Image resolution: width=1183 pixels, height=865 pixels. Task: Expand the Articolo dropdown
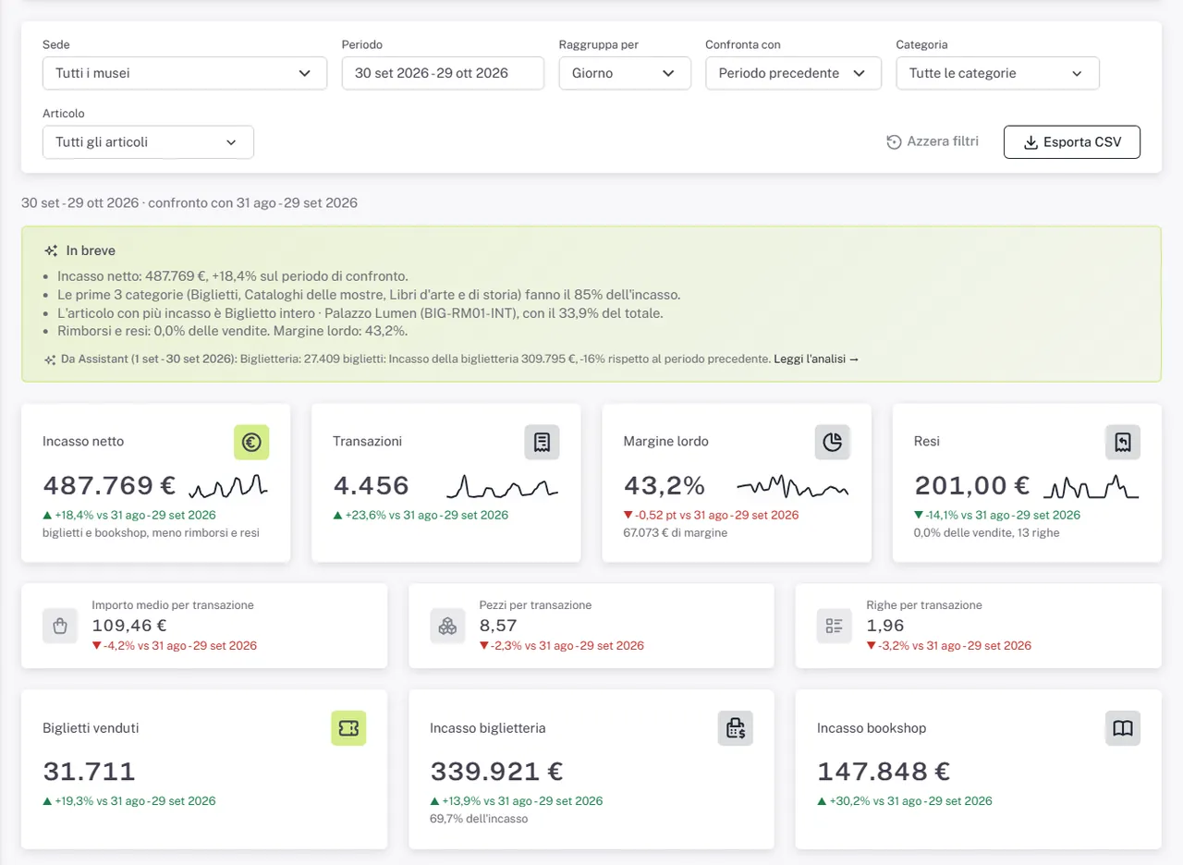[x=148, y=142]
